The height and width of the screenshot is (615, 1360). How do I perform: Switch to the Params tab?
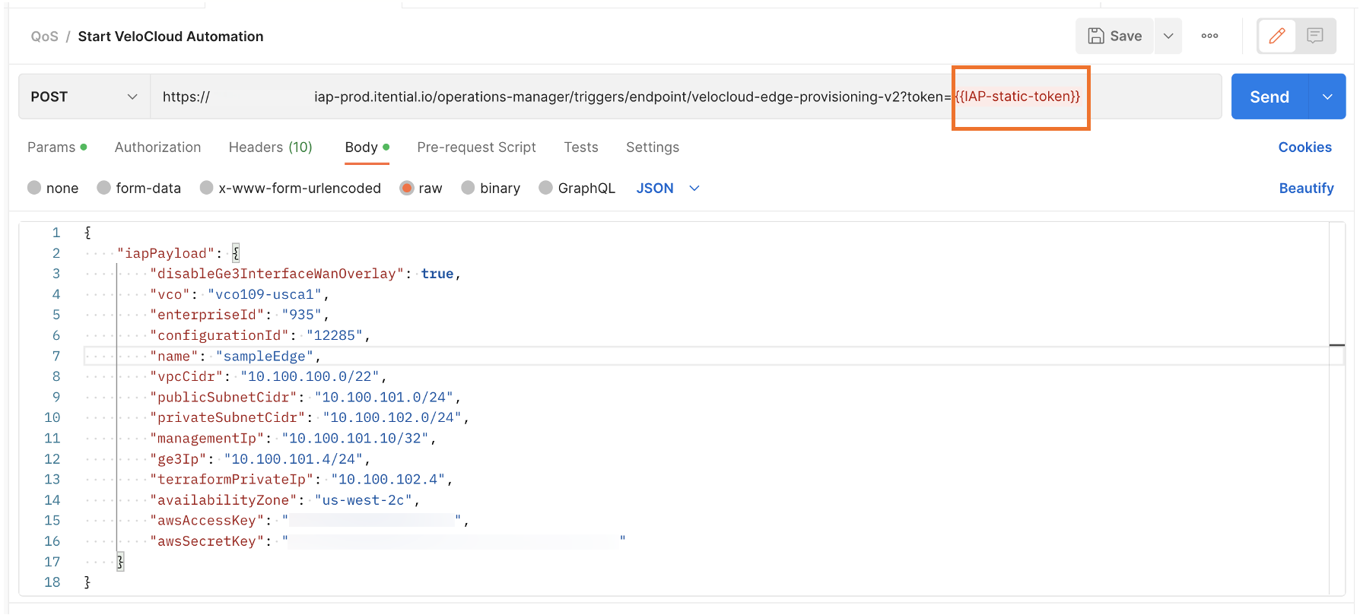(52, 147)
